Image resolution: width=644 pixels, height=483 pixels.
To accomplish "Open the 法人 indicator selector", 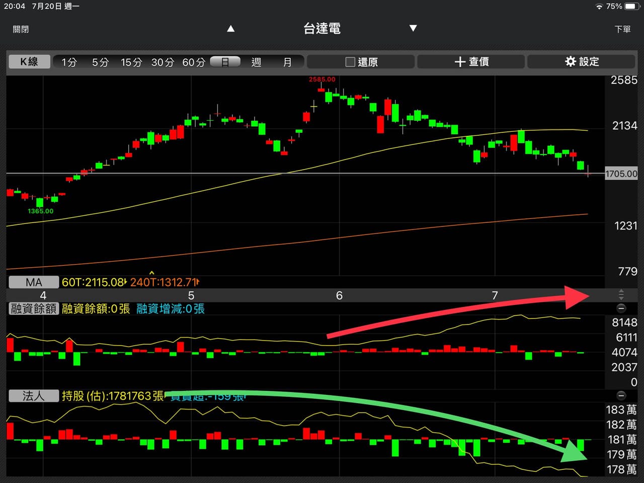I will 34,396.
